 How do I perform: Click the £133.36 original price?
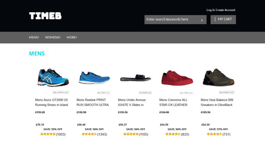click(x=123, y=112)
